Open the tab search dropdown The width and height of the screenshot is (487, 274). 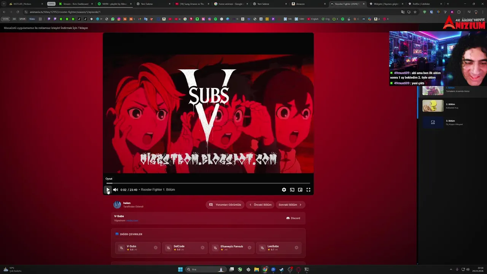pos(4,4)
